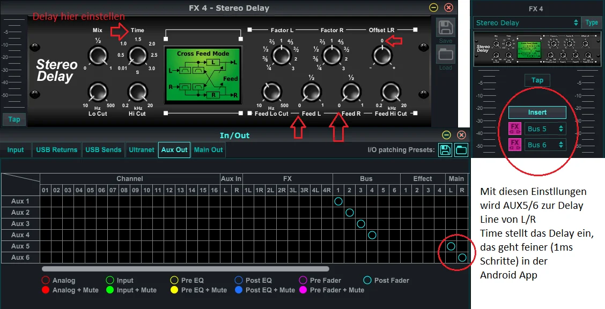Select the Pre Fader tap point radio
The width and height of the screenshot is (605, 309).
pyautogui.click(x=303, y=280)
